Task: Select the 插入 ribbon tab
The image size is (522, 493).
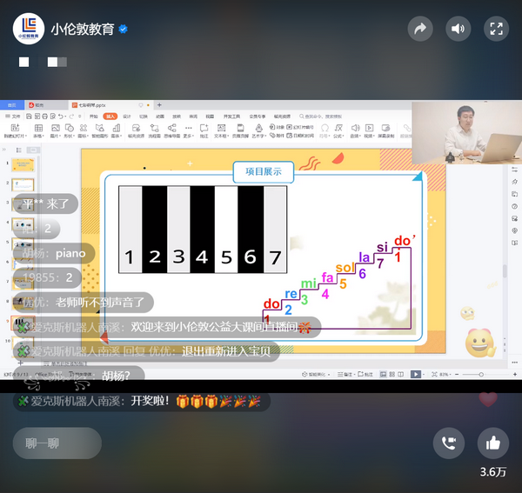Action: point(110,117)
